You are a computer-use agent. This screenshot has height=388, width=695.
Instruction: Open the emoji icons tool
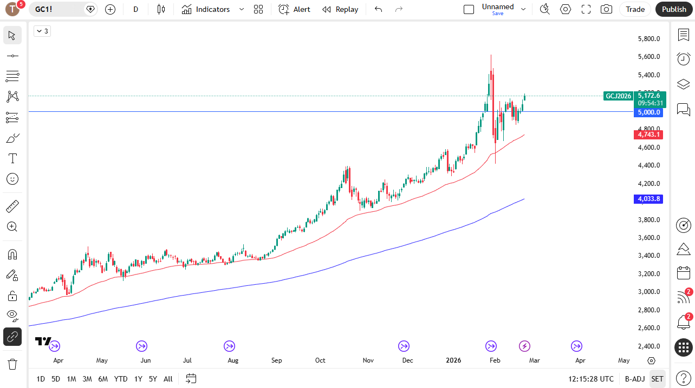tap(12, 179)
